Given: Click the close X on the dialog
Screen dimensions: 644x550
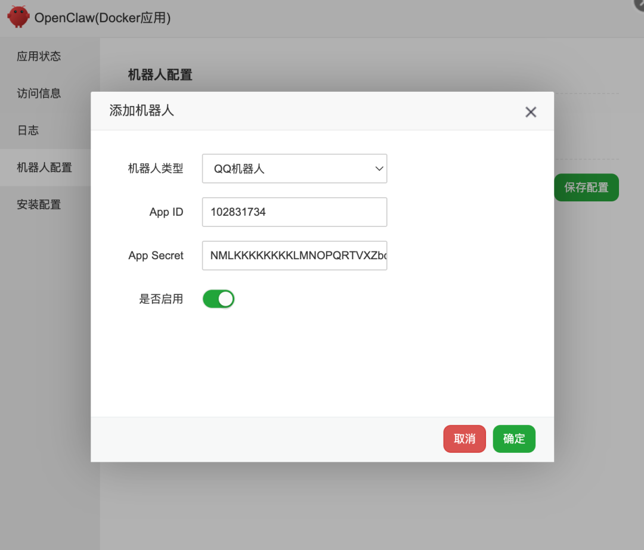Looking at the screenshot, I should pos(531,111).
